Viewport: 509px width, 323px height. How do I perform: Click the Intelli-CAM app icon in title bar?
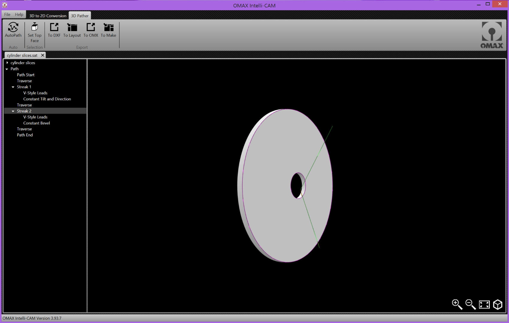5,5
